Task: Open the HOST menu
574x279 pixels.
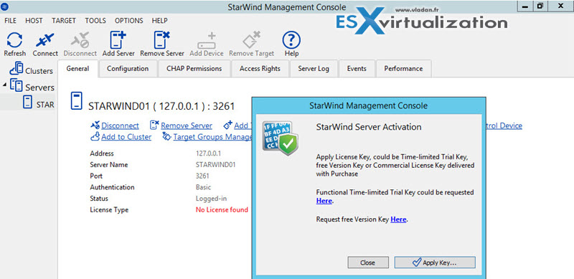Action: [x=34, y=21]
